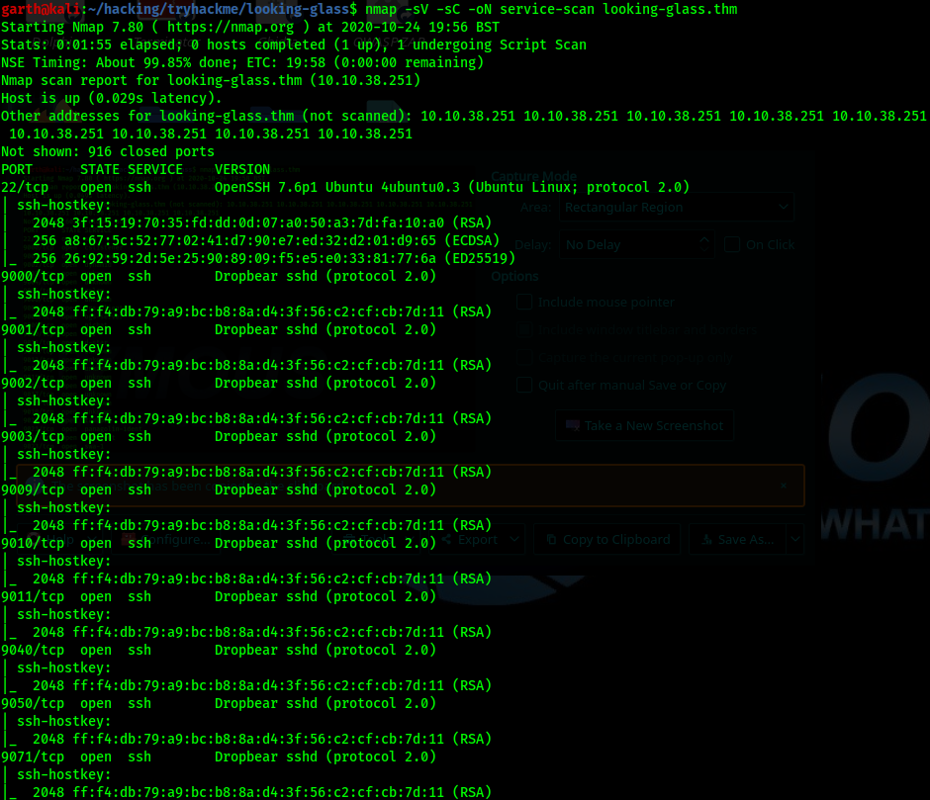The image size is (930, 800).
Task: Click the 'PORT STATE SERVICE VERSION' header row
Action: coord(136,170)
